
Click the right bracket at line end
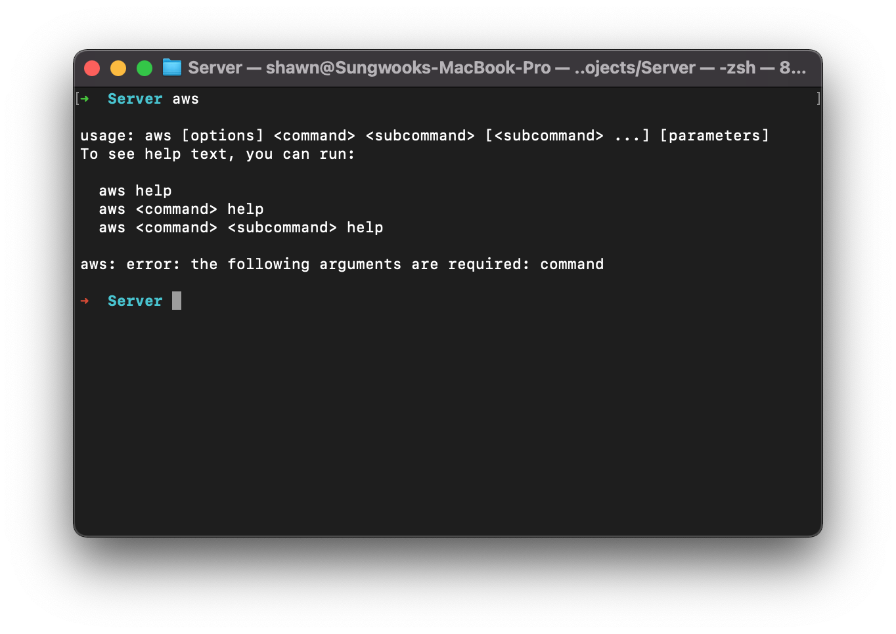(817, 98)
